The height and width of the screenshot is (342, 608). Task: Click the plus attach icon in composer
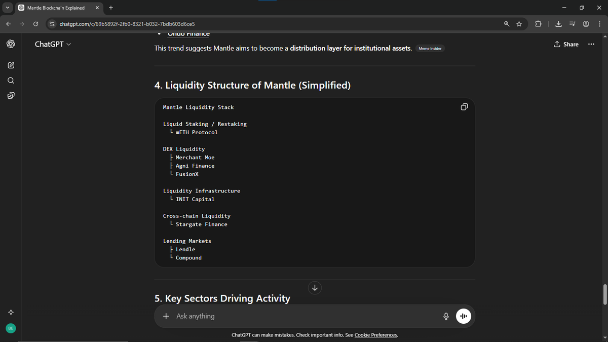pyautogui.click(x=166, y=316)
